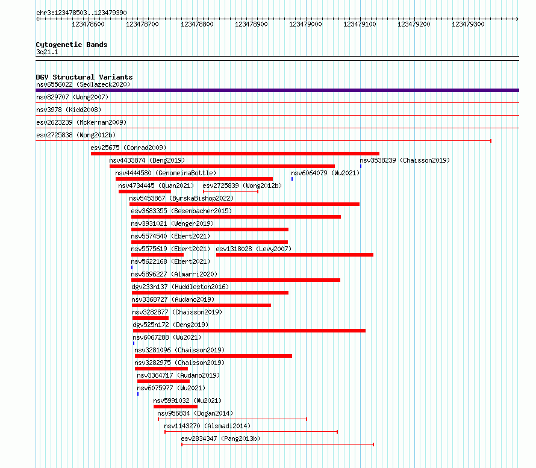The image size is (536, 468).
Task: Click ruler position 123479300
Action: [x=469, y=24]
